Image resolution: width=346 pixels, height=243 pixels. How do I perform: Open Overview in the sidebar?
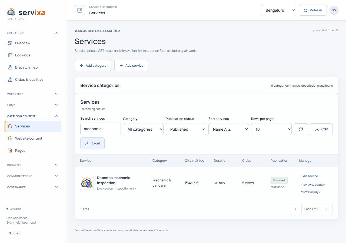click(33, 43)
